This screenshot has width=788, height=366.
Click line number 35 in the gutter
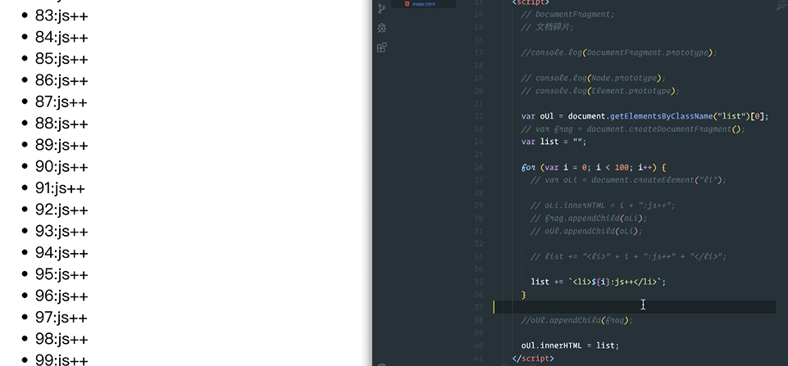pos(478,282)
